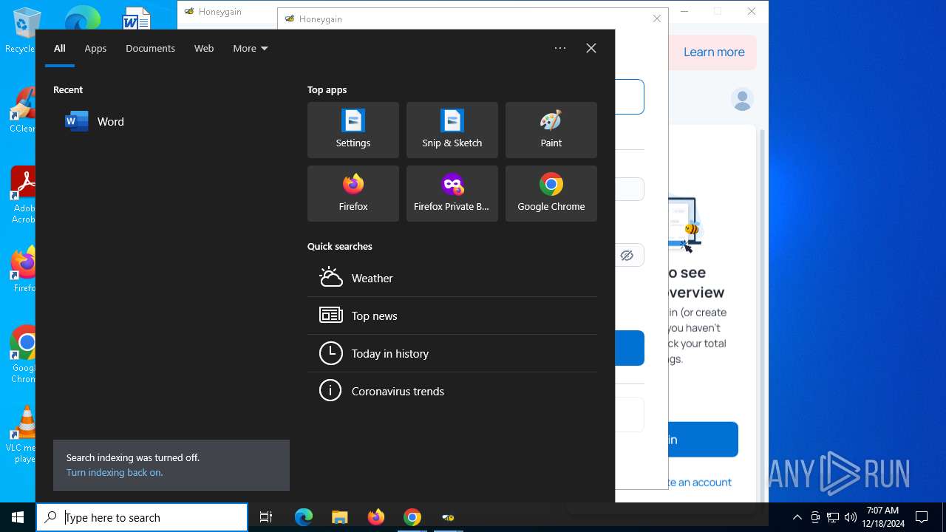Open Coronavirus trends quick search
Screen dimensions: 946x532
tap(452, 391)
